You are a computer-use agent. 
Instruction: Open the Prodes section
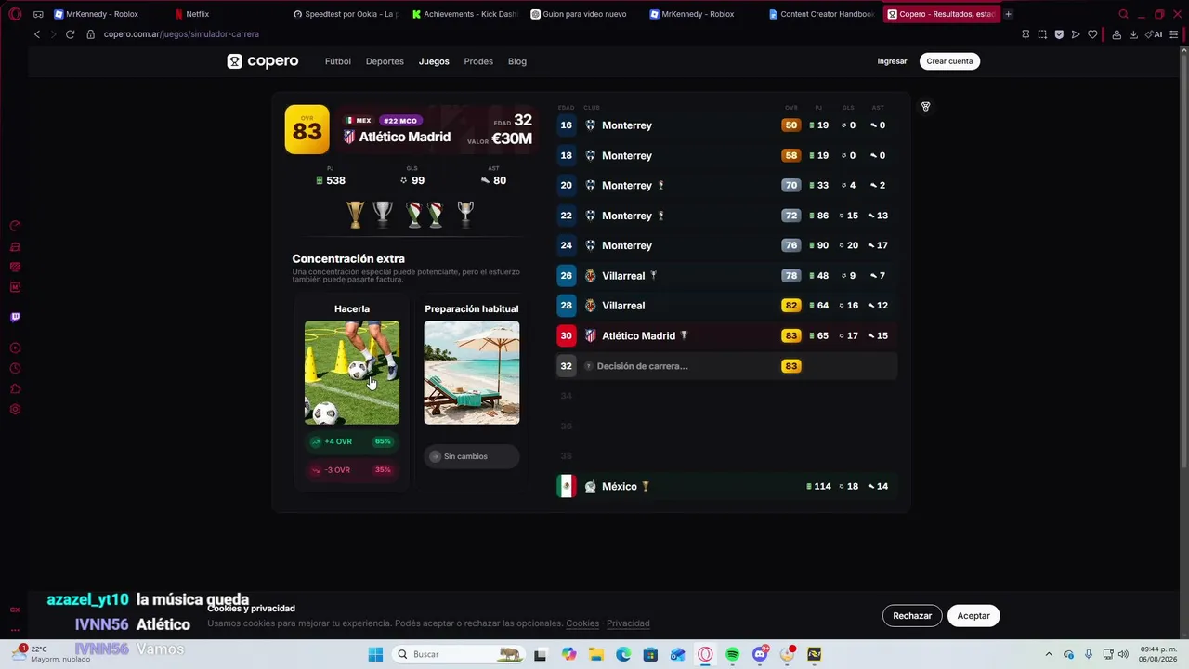coord(478,61)
